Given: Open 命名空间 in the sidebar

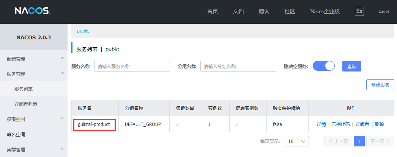Looking at the screenshot, I should tap(34, 134).
